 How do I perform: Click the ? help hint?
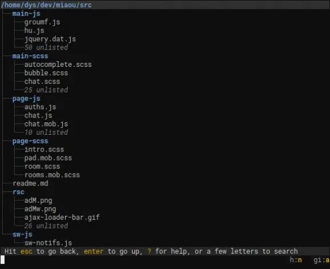(149, 251)
